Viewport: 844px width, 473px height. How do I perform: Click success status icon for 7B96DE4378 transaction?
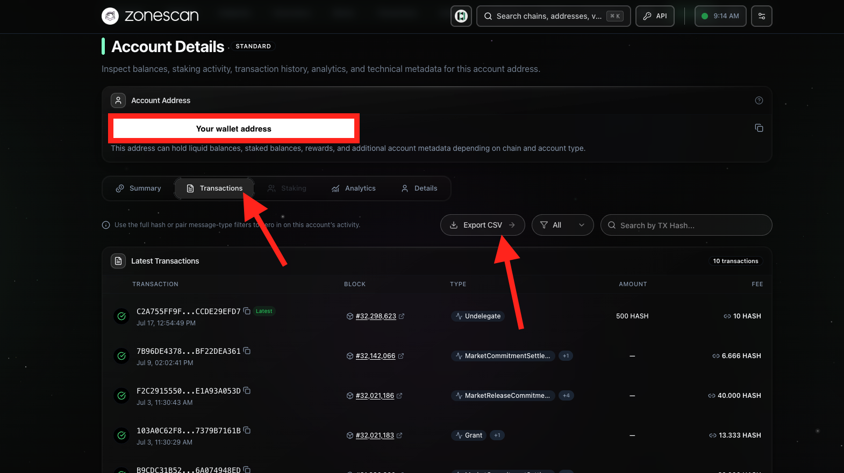121,356
